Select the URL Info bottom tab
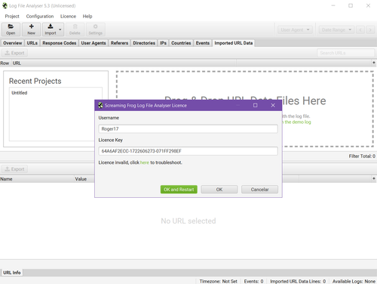 (12, 273)
